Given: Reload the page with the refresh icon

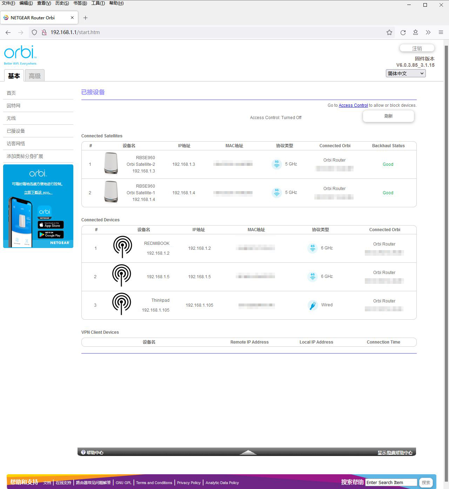Looking at the screenshot, I should click(x=403, y=32).
